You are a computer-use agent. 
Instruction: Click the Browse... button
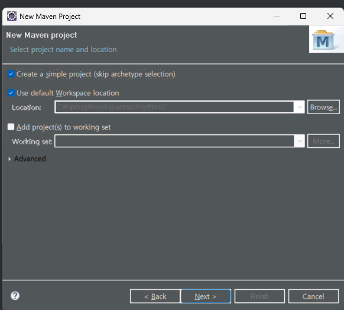tap(323, 107)
